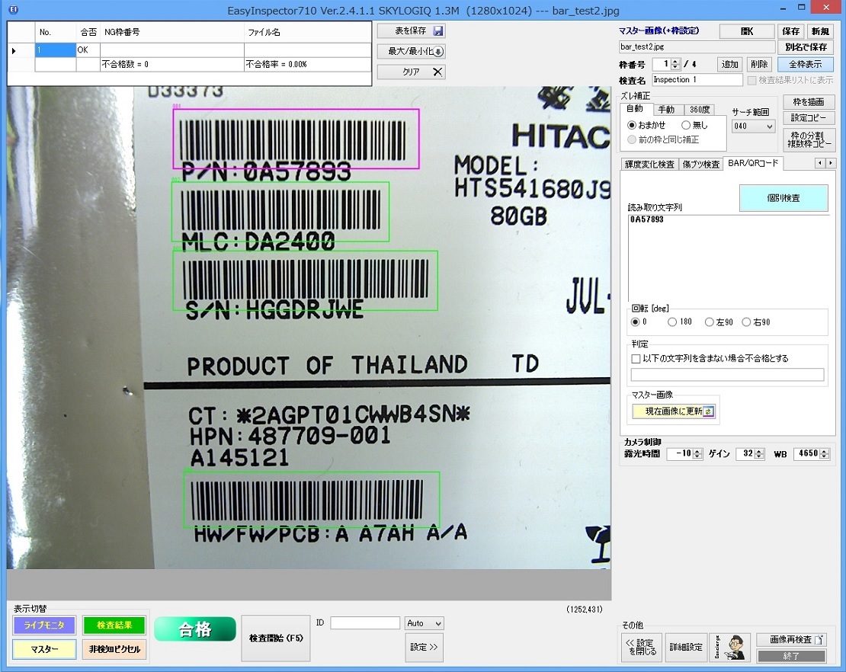The height and width of the screenshot is (672, 846).
Task: Open a master image with 開く
Action: coord(747,31)
